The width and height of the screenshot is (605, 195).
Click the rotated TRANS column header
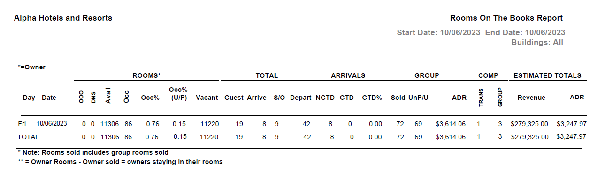tap(481, 97)
